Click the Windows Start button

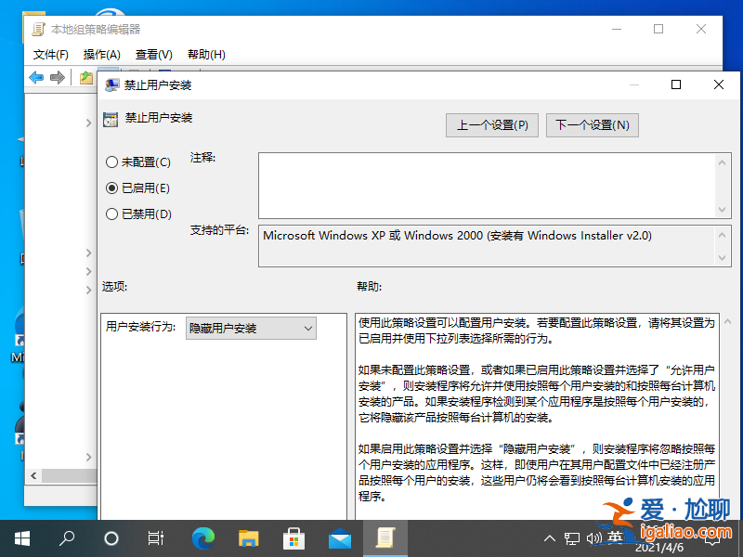[20, 538]
